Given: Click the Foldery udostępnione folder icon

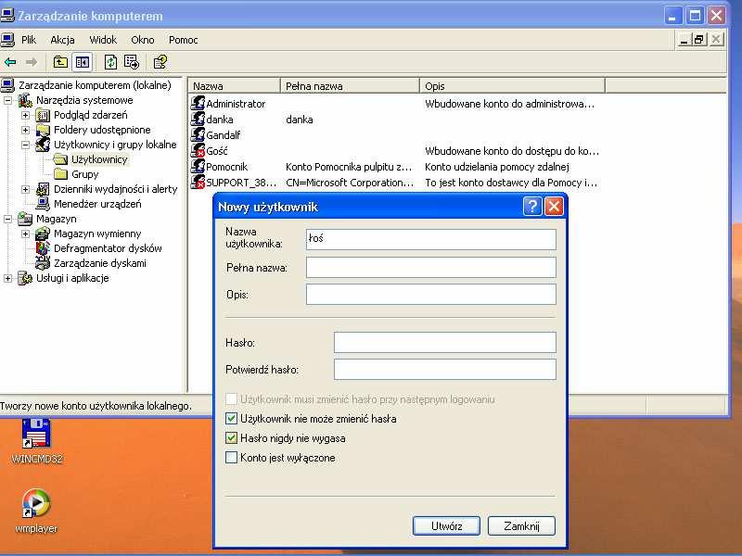Looking at the screenshot, I should (x=43, y=130).
